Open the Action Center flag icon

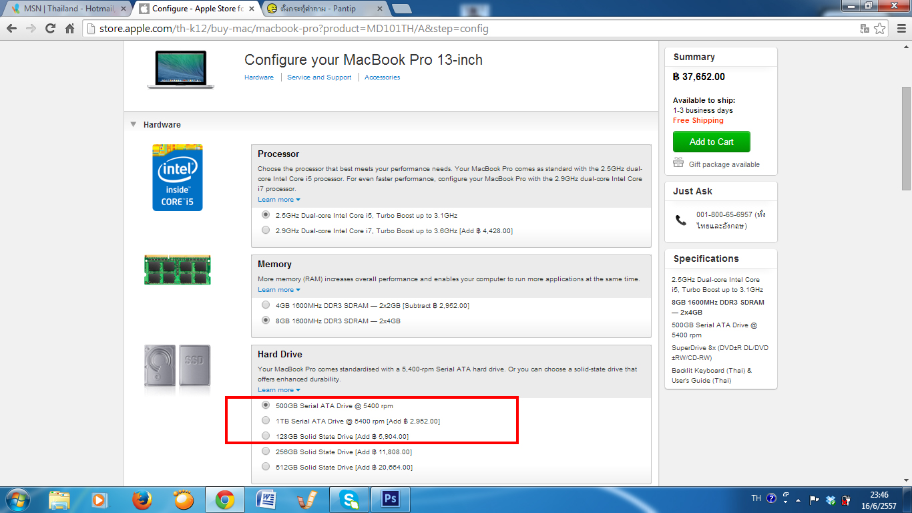815,500
